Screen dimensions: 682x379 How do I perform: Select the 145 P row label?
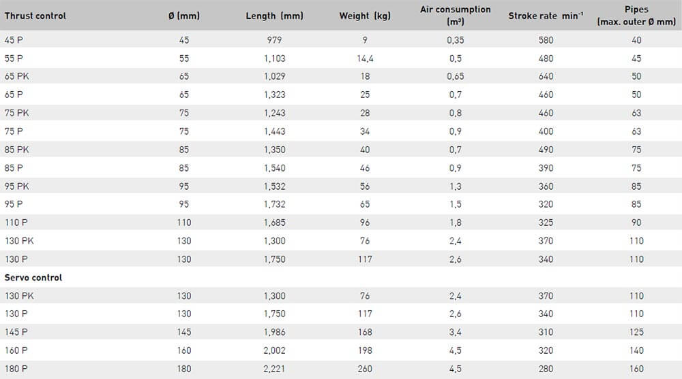coord(16,332)
